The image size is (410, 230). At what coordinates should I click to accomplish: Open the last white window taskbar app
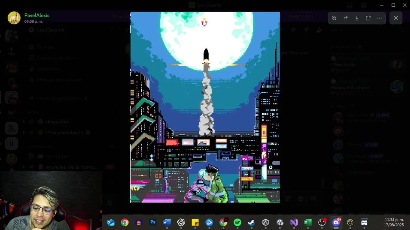click(x=364, y=222)
